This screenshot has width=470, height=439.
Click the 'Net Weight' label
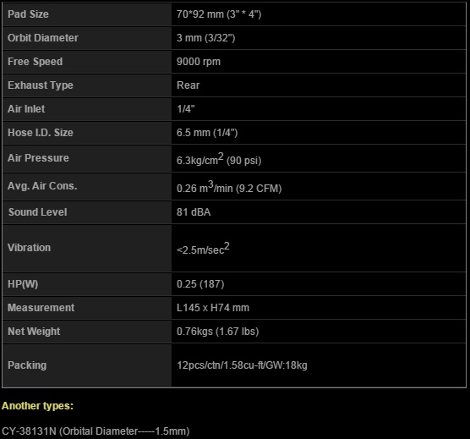tap(34, 332)
